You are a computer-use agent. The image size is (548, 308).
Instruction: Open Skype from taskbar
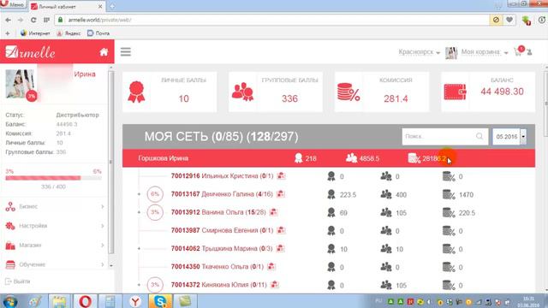click(x=160, y=301)
